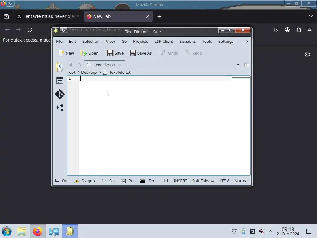Image resolution: width=317 pixels, height=238 pixels.
Task: Open the file manager from the taskbar
Action: (22, 231)
